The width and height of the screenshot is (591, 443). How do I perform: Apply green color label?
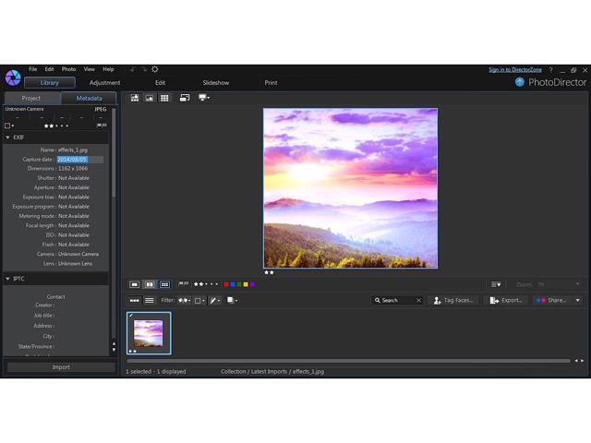[239, 284]
